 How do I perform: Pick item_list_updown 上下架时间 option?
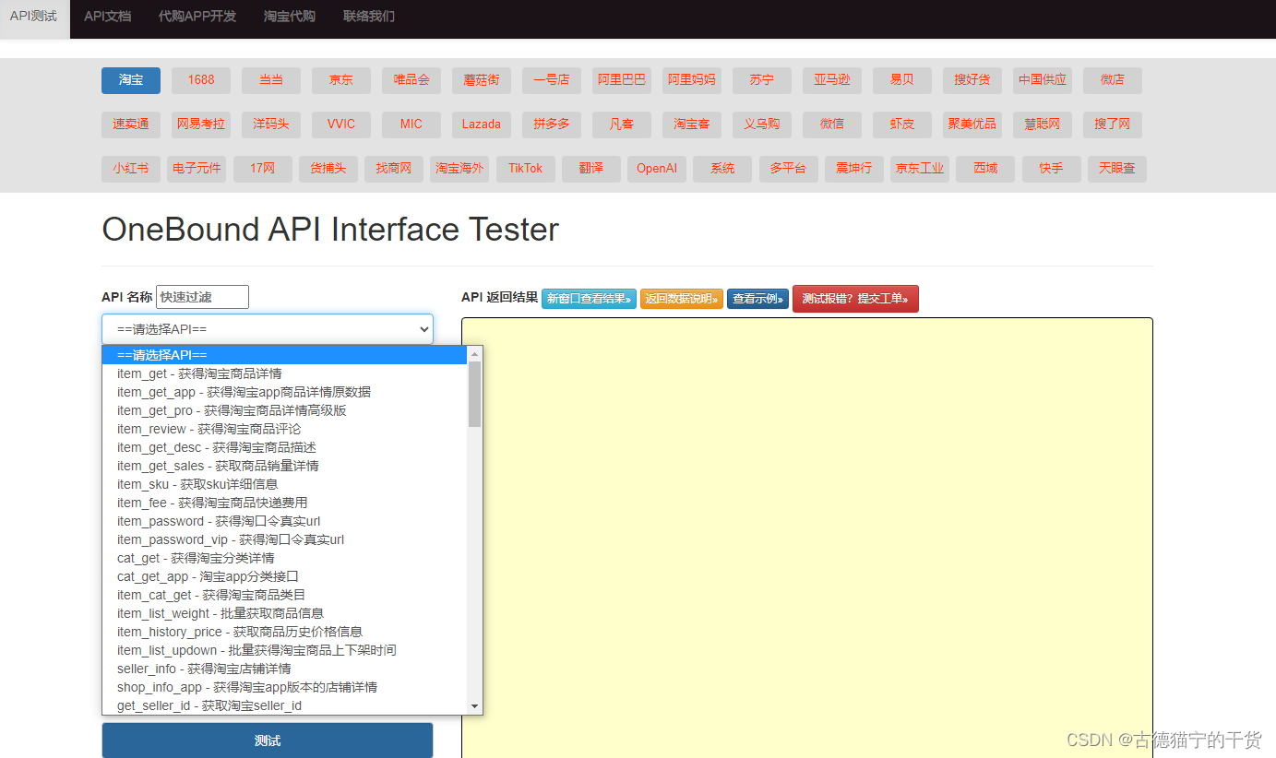[284, 650]
